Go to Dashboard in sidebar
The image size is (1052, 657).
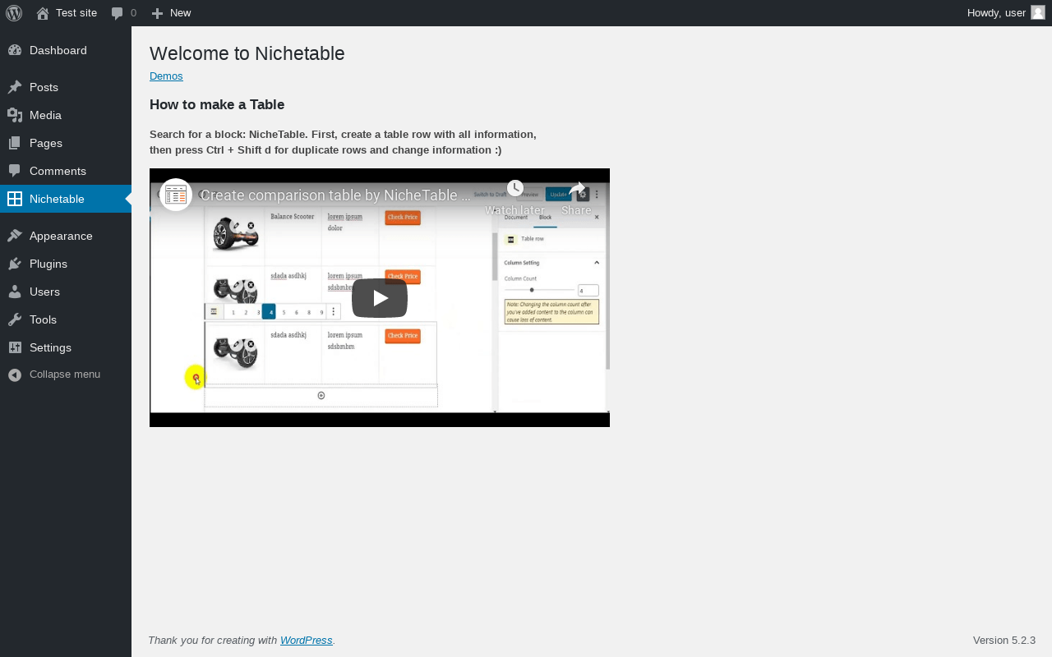click(x=66, y=50)
